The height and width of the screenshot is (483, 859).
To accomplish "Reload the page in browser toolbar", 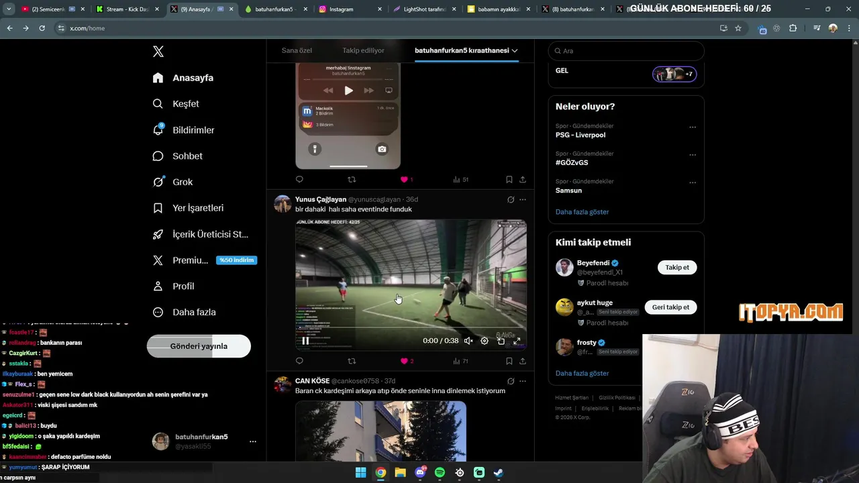I will coord(42,28).
